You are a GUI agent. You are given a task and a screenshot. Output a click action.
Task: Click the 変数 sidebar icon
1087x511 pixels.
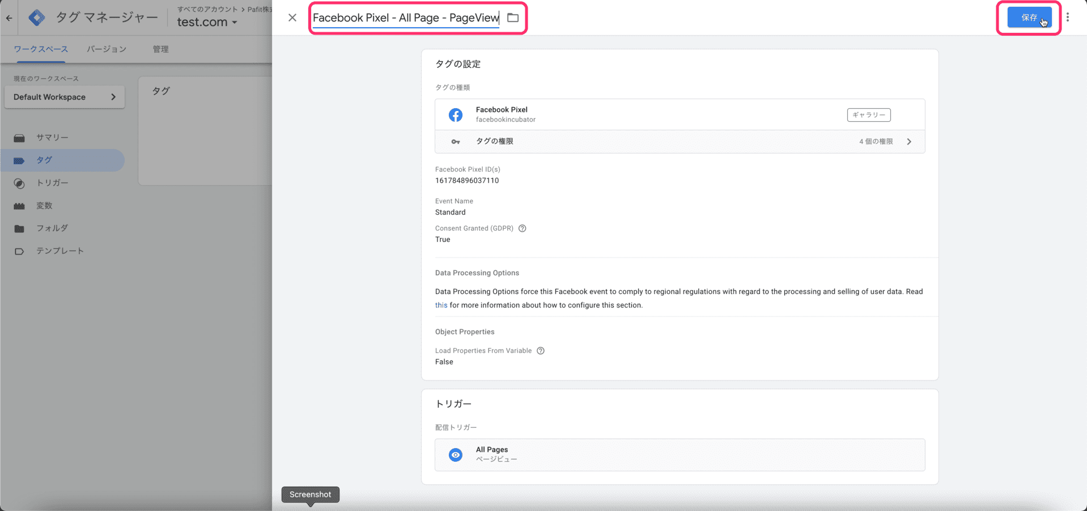19,206
